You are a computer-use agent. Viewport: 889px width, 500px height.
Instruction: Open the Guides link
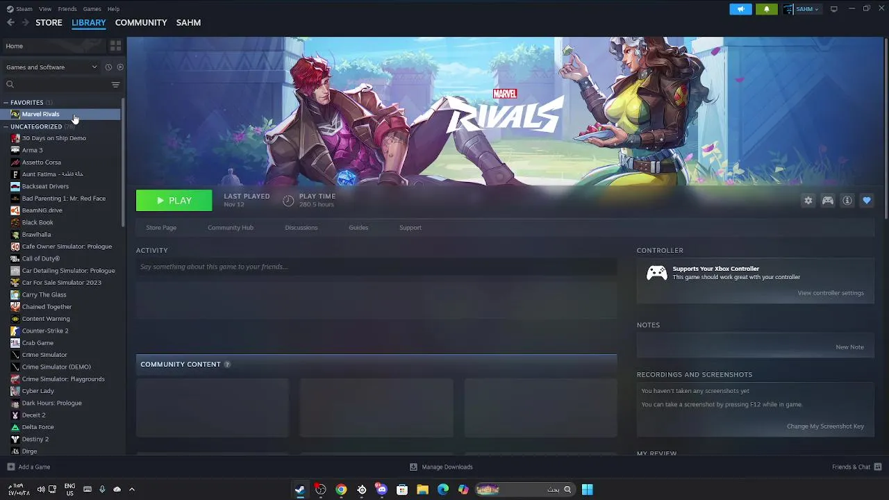[358, 228]
